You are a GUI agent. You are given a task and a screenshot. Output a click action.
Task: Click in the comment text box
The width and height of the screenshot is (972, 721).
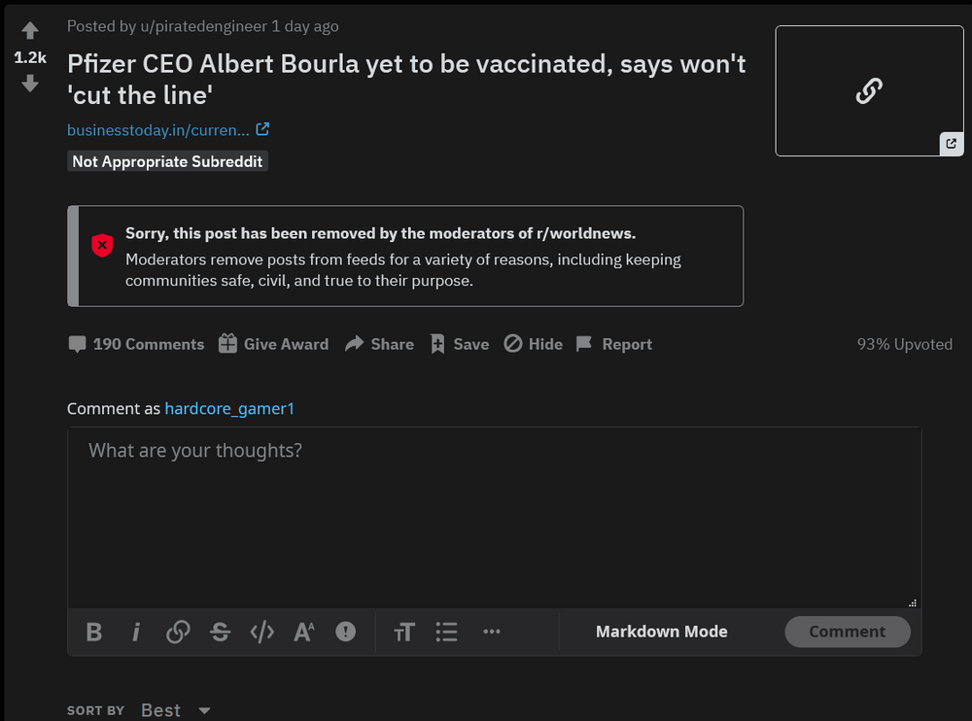click(494, 515)
